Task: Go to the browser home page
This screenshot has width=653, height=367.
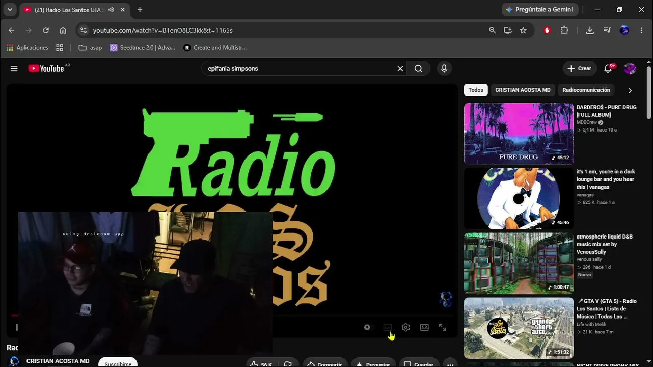Action: (x=63, y=30)
